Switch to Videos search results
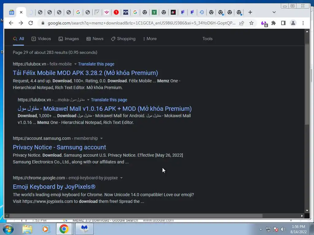314x235 pixels. pos(41,39)
